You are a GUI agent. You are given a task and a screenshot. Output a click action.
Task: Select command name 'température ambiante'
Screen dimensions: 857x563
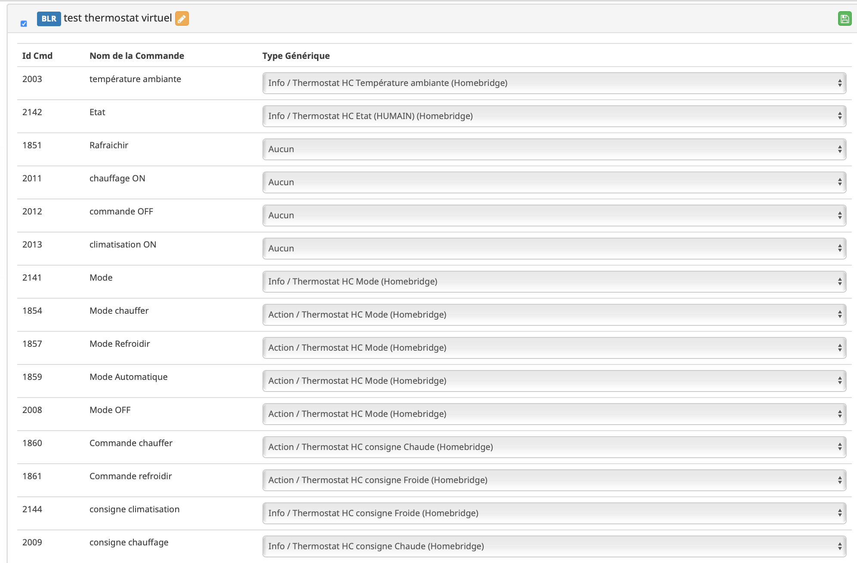[135, 79]
